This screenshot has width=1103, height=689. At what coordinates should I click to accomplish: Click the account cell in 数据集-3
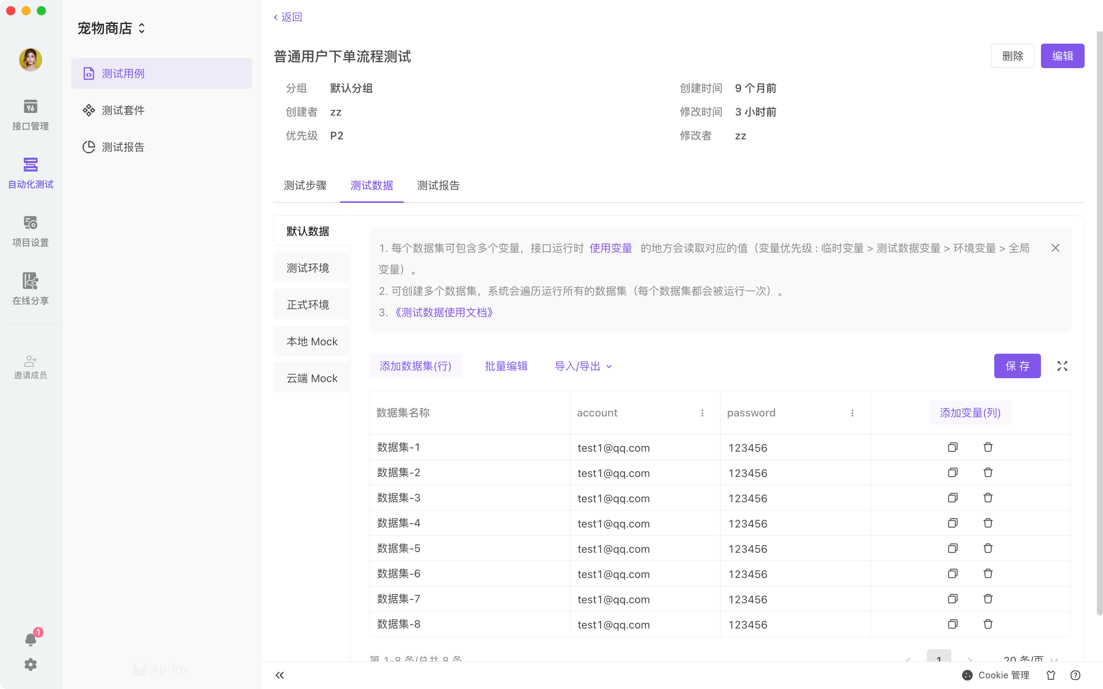613,498
